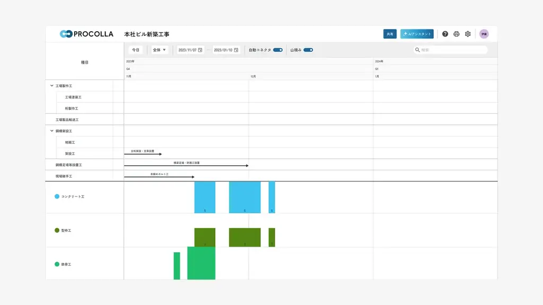
Task: Click the 橋梁足場・防護工設置 task arrow
Action: [x=186, y=166]
